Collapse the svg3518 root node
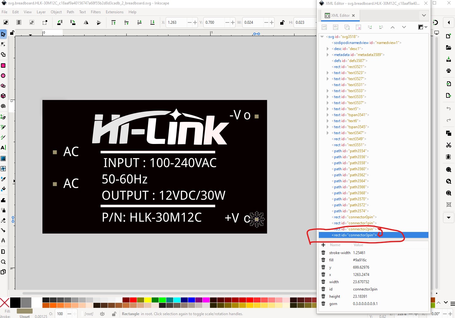This screenshot has height=318, width=455. coord(322,37)
